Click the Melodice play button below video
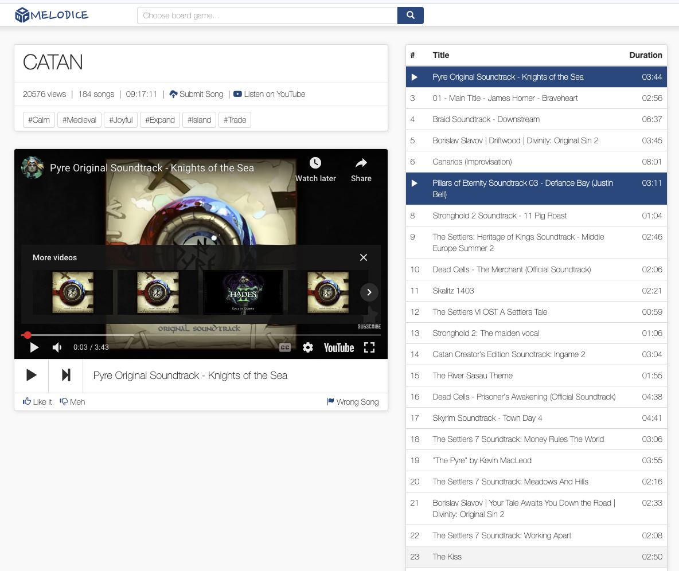This screenshot has width=679, height=571. [x=31, y=376]
